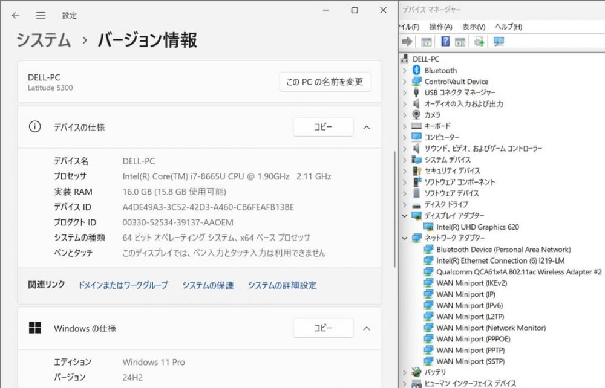The width and height of the screenshot is (605, 388).
Task: Collapse the ディスプレイ アダプター tree node
Action: (404, 216)
